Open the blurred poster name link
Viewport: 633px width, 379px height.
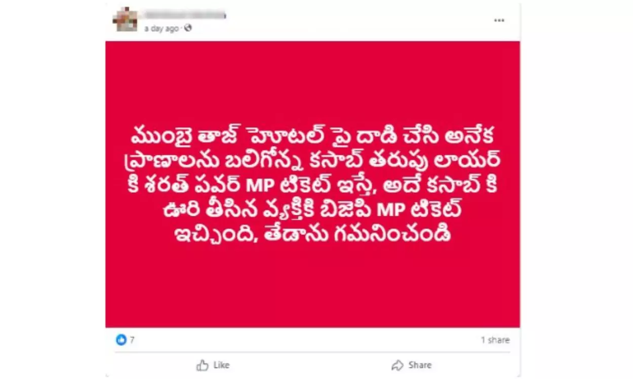coord(184,15)
